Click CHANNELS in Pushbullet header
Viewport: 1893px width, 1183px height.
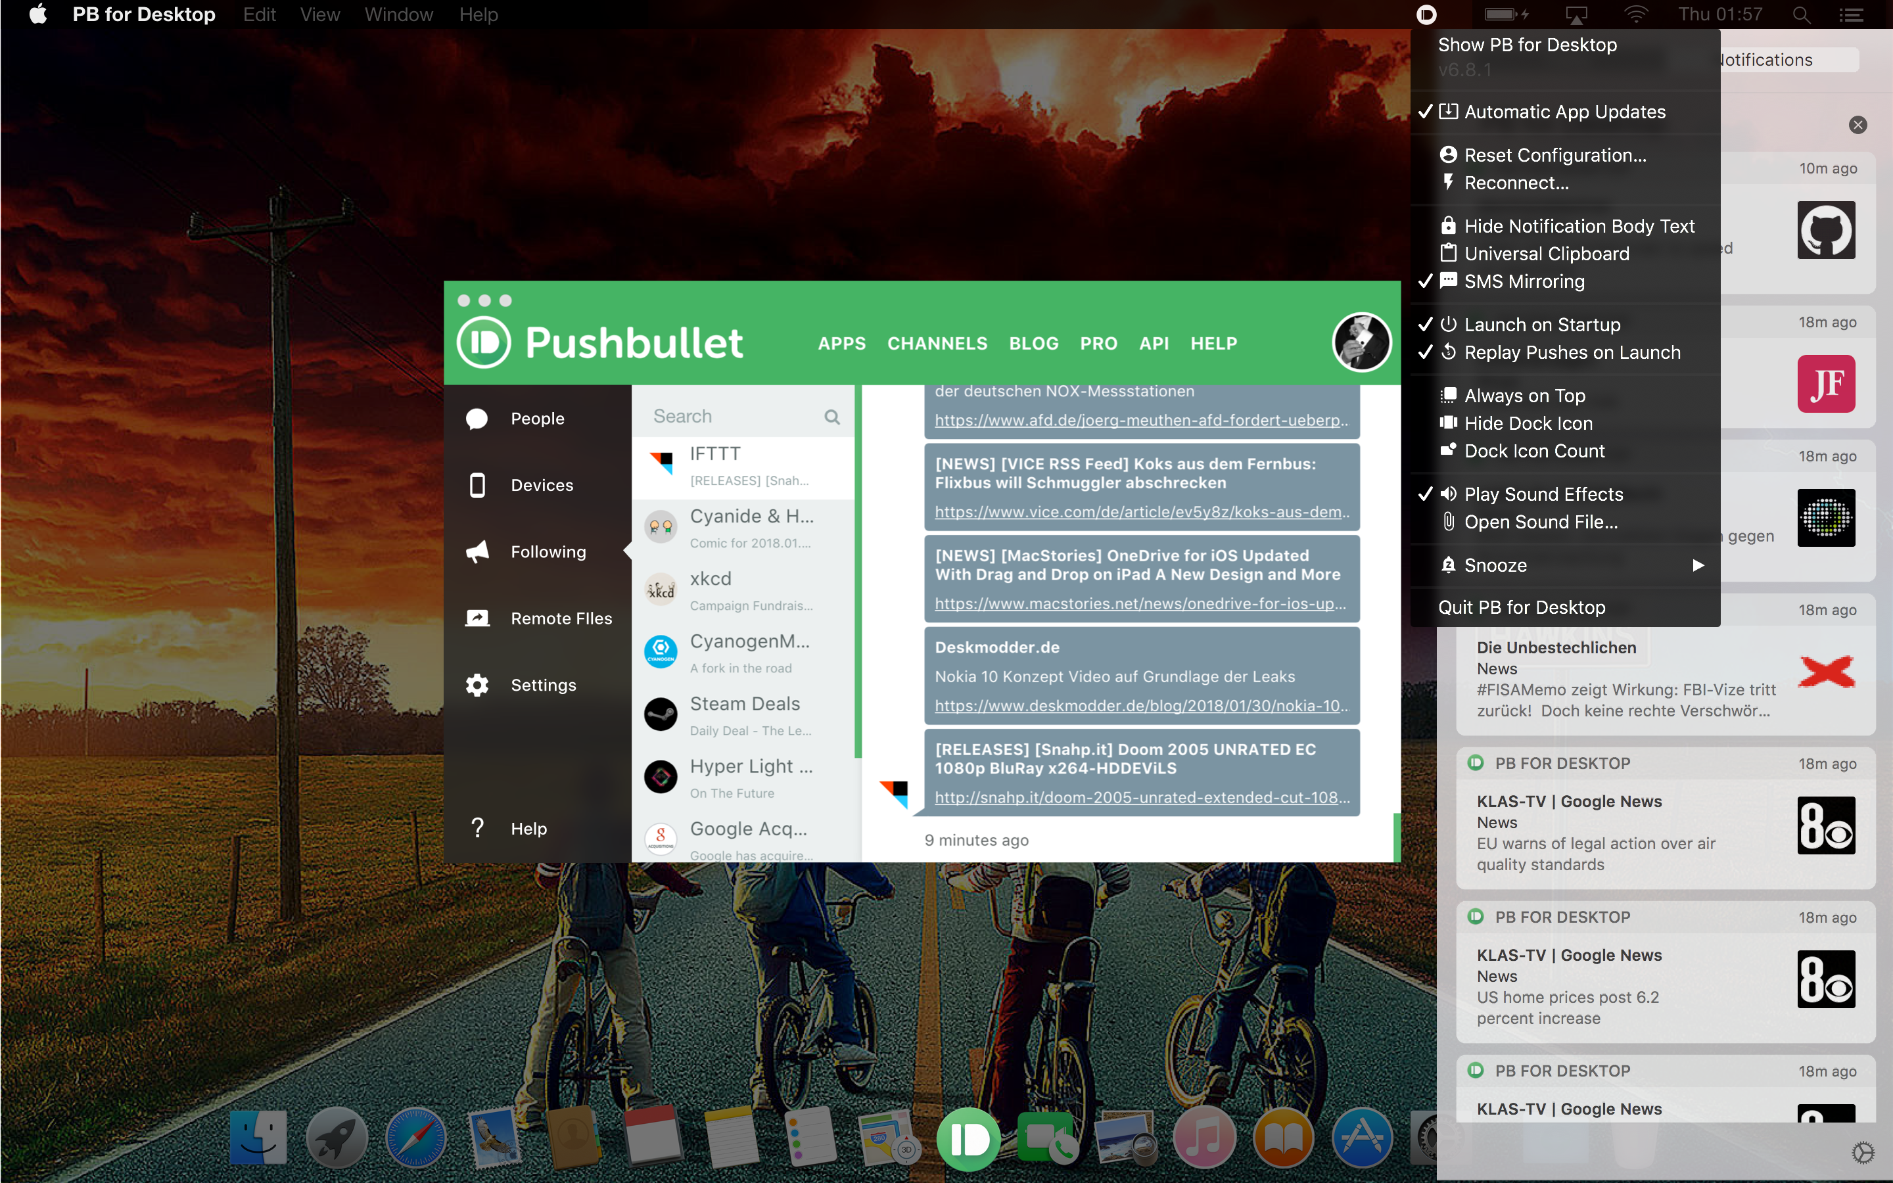pos(937,344)
